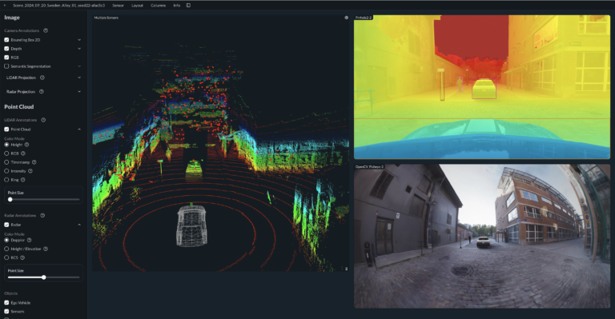The width and height of the screenshot is (615, 319).
Task: Show info icon next to Ring mode
Action: (x=22, y=180)
